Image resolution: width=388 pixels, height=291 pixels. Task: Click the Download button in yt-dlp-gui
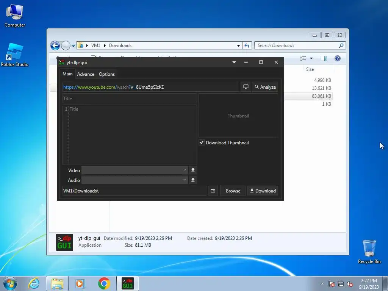[263, 191]
